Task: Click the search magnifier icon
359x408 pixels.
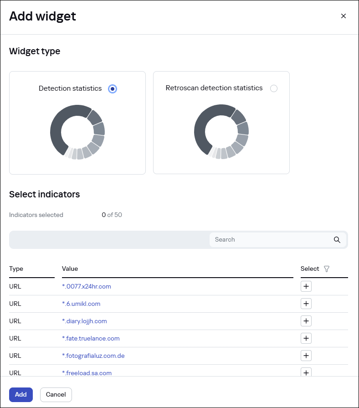Action: [x=337, y=239]
